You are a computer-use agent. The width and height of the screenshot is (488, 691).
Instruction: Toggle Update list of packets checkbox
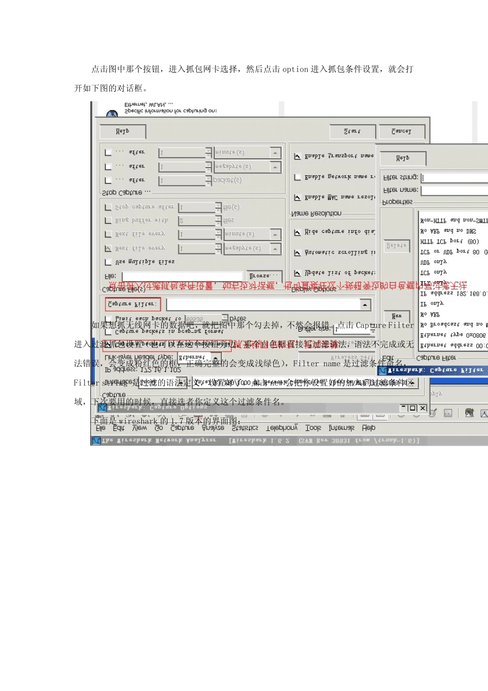coord(297,274)
